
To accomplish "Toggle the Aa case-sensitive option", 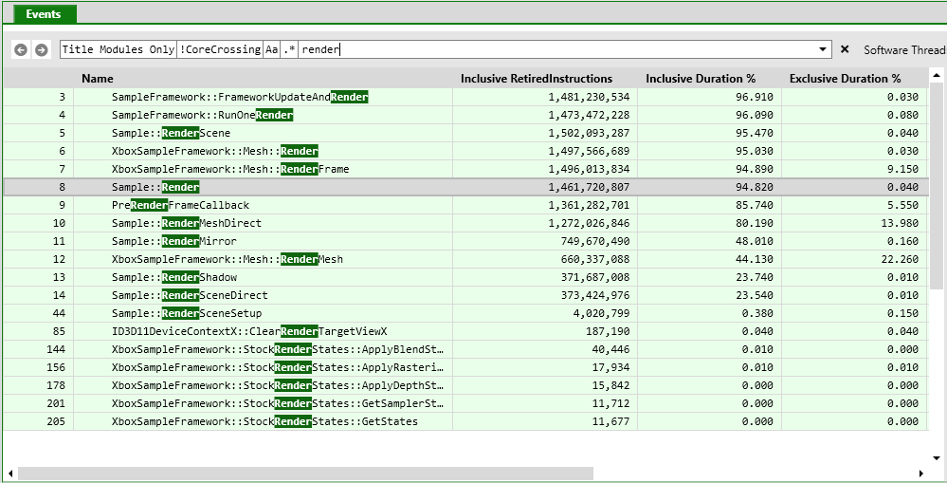I will click(x=270, y=49).
